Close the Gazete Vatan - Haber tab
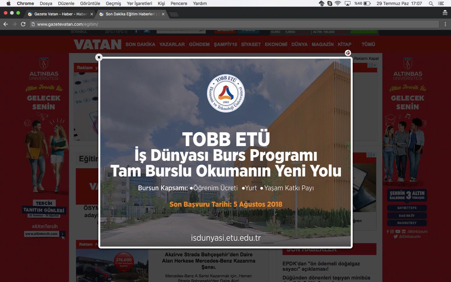 (92, 14)
